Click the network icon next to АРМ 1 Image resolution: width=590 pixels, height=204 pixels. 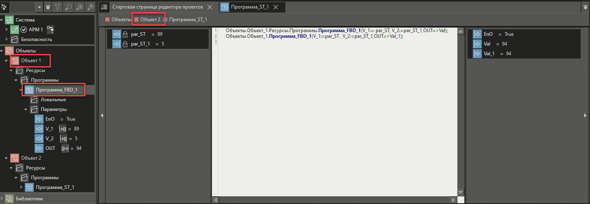coord(50,29)
